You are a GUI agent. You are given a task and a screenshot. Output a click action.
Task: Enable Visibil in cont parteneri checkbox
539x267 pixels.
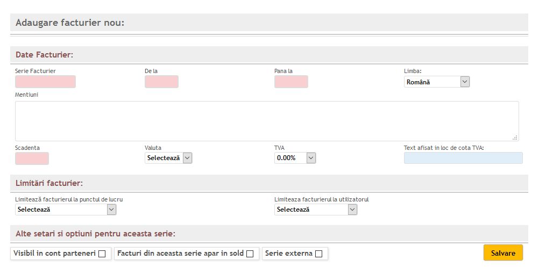tap(102, 254)
